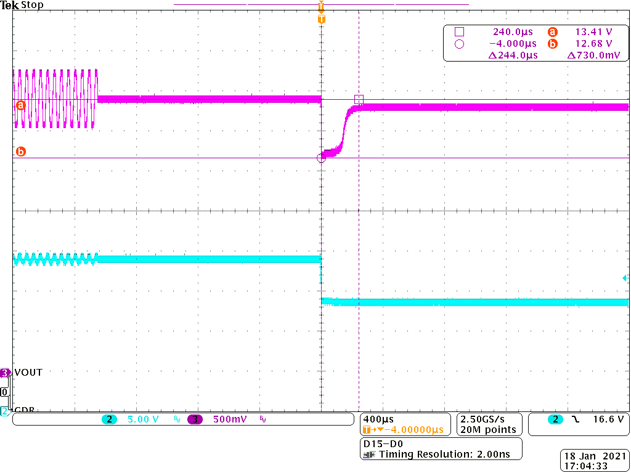The width and height of the screenshot is (631, 473).
Task: Toggle the D0 digital channel marker
Action: [x=5, y=392]
